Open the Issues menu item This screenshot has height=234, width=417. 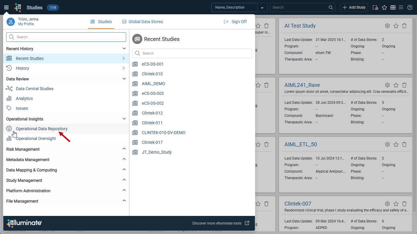(66, 108)
